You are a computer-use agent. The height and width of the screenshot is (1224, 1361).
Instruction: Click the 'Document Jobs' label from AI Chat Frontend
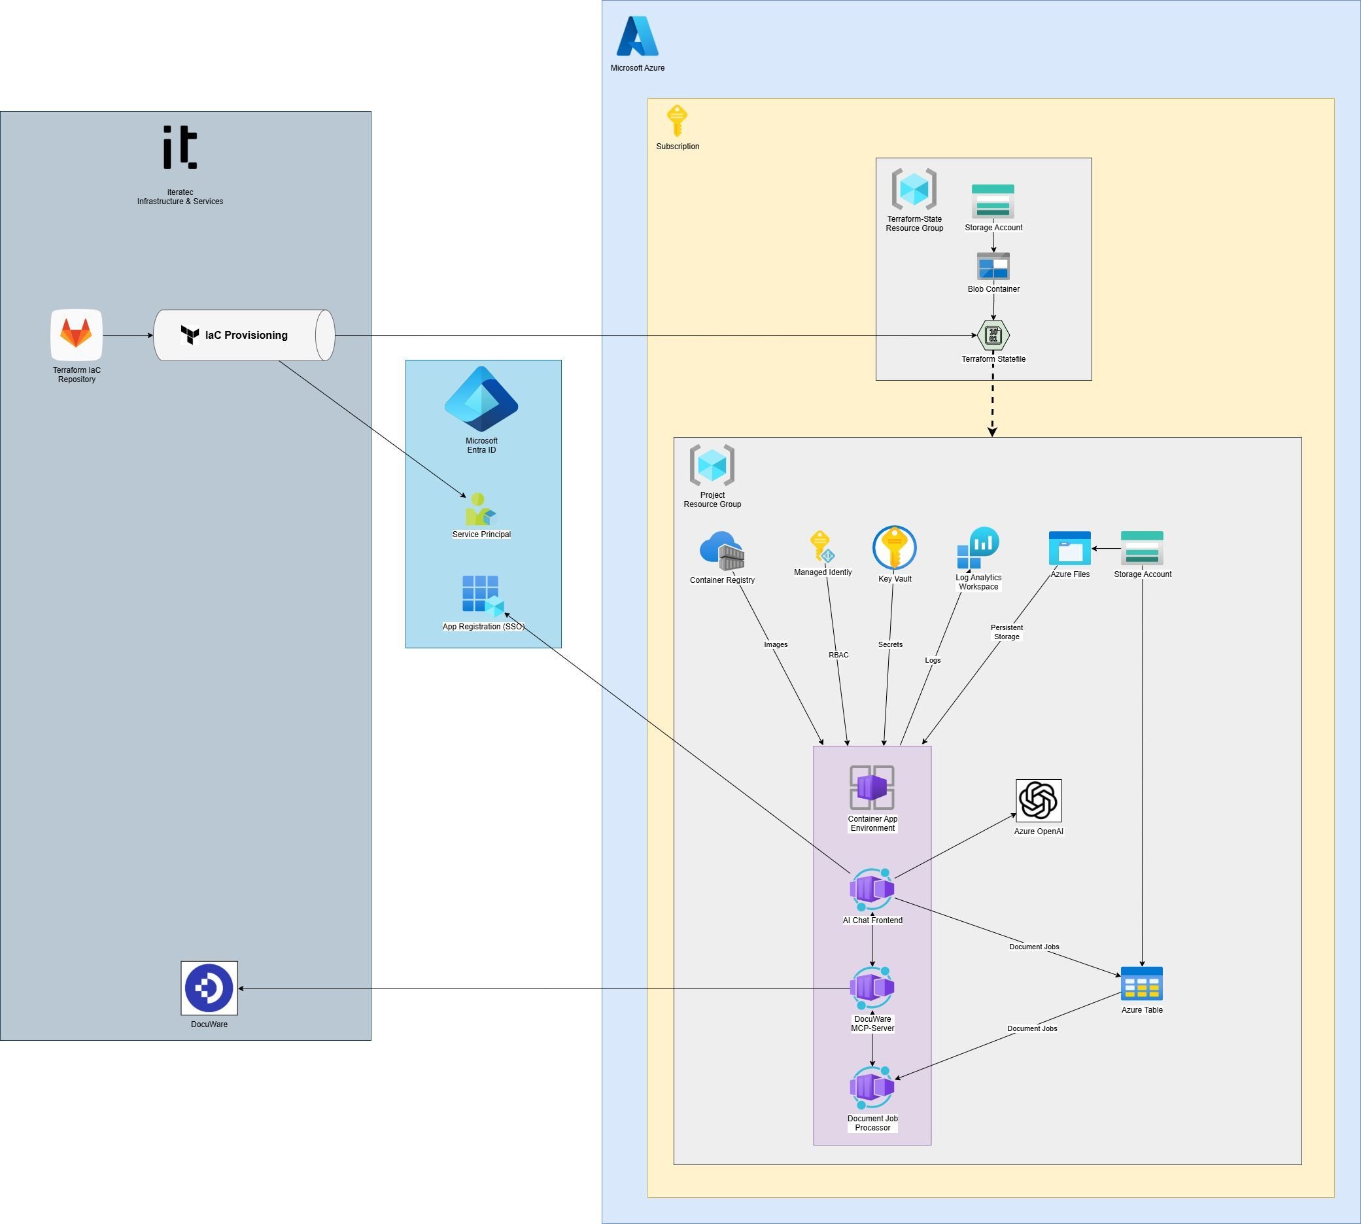(1034, 947)
